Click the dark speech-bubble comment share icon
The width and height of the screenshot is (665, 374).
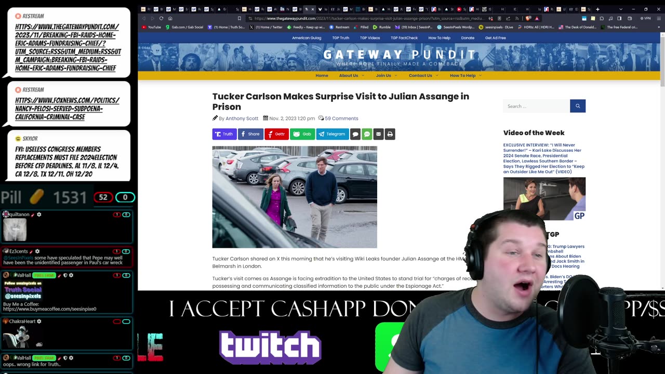click(355, 134)
